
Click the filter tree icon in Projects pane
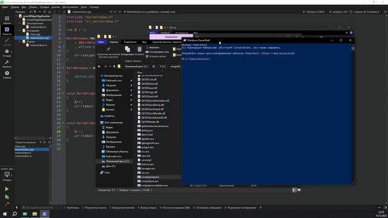pyautogui.click(x=35, y=12)
